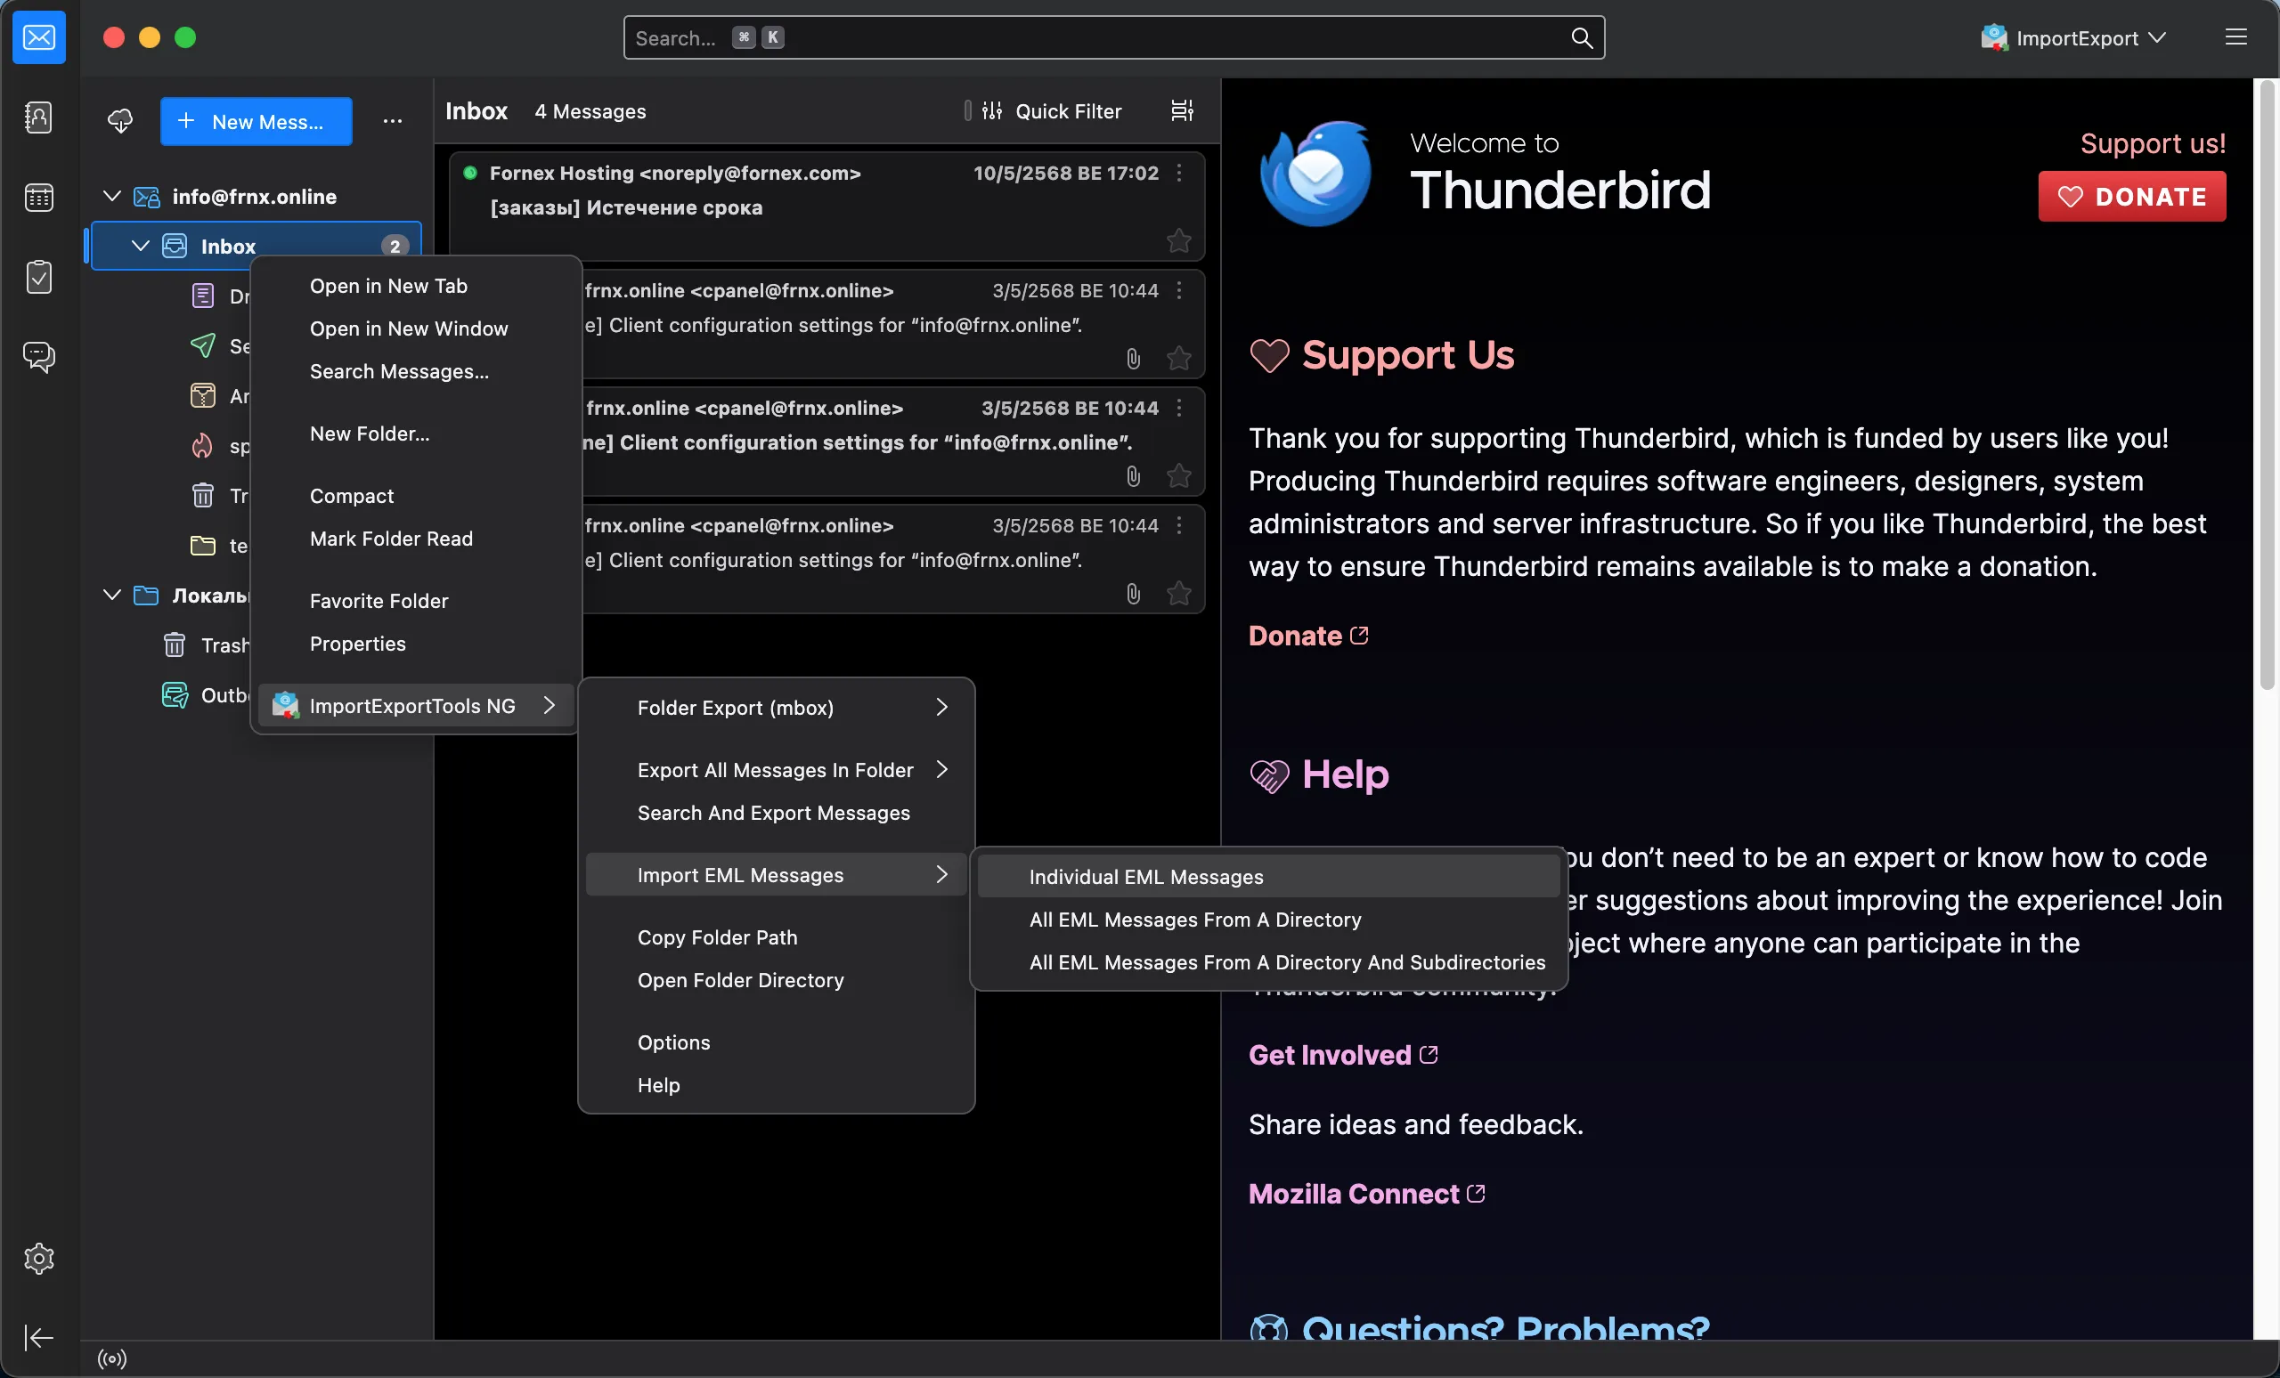Screen dimensions: 2280x1378
Task: Collapse the Inbox folder tree
Action: [x=141, y=246]
